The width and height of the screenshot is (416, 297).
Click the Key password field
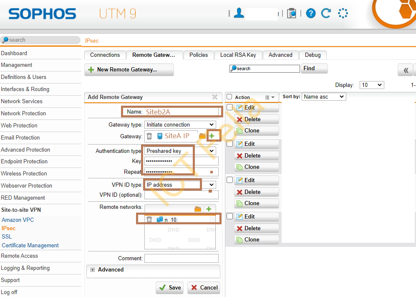pyautogui.click(x=182, y=161)
